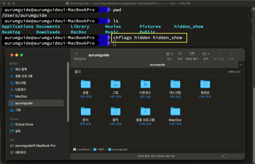
Task: Open the 동작 action menu
Action: click(206, 54)
